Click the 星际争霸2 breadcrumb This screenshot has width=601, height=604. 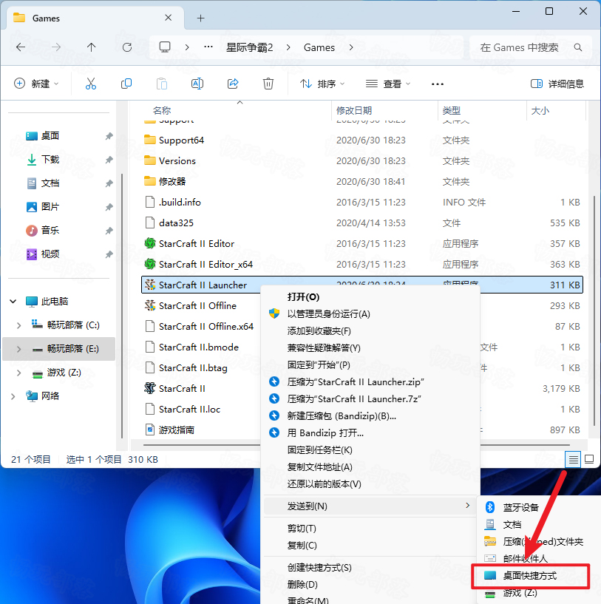pyautogui.click(x=250, y=47)
